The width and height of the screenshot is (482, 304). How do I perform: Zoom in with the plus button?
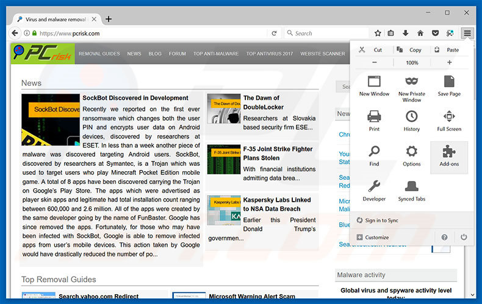450,62
